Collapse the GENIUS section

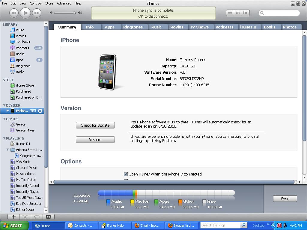pos(4,119)
